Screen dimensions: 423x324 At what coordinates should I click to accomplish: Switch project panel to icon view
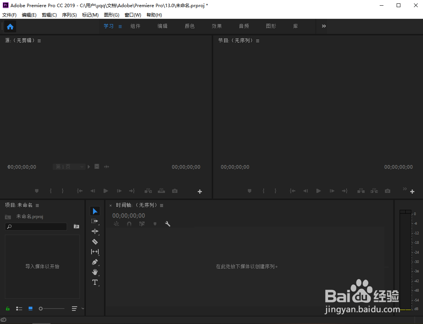(x=31, y=309)
